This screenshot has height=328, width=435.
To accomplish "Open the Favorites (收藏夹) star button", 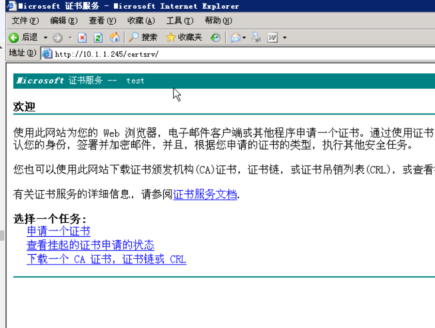I will click(184, 37).
